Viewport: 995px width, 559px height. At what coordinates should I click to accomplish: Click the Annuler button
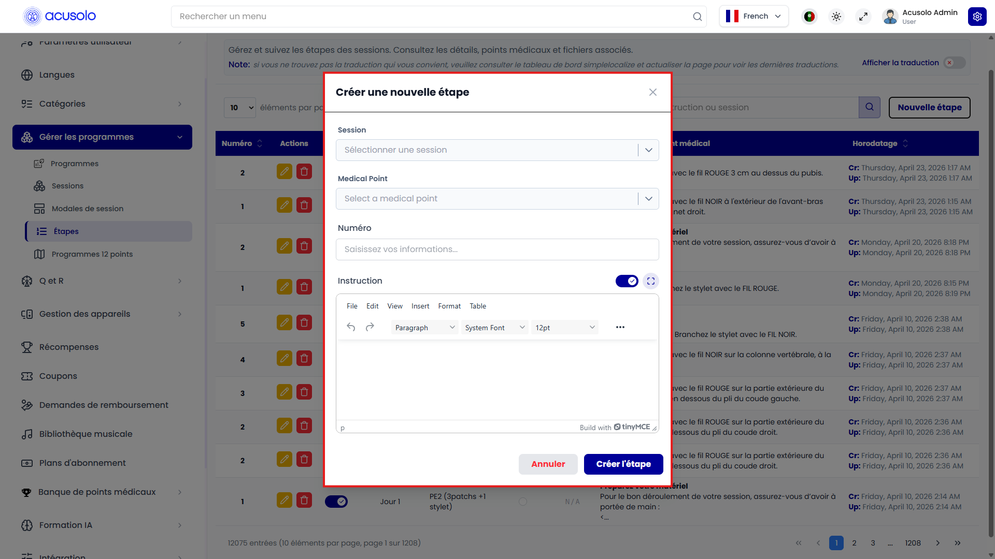pyautogui.click(x=548, y=464)
